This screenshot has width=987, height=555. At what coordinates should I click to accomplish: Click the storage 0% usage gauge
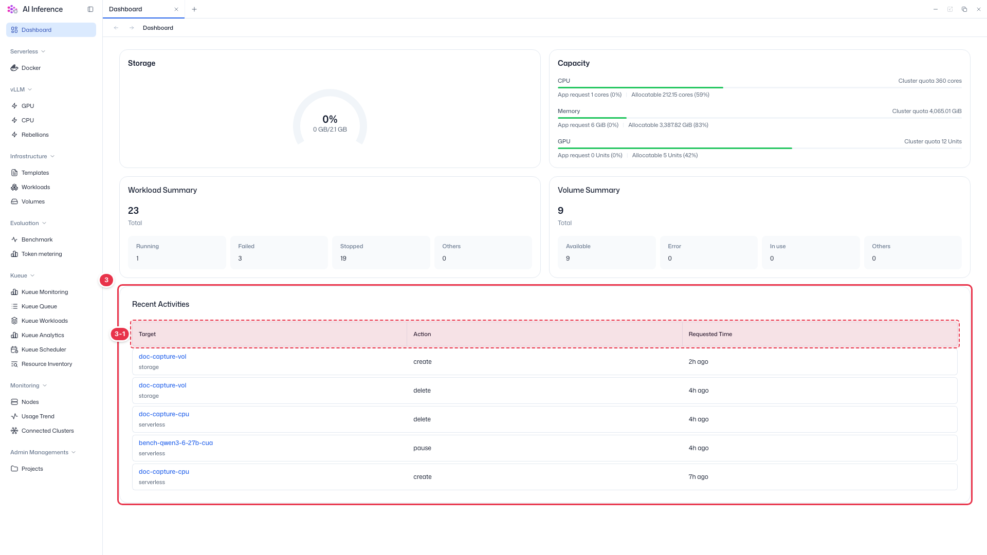330,118
